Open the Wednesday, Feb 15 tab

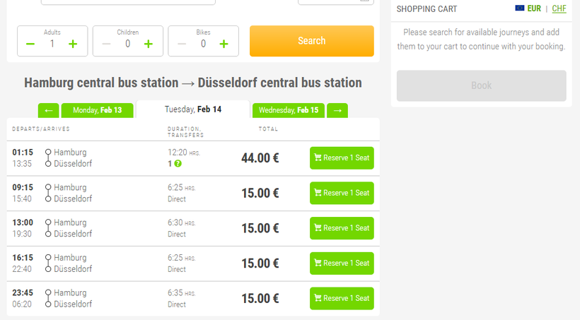click(x=289, y=110)
